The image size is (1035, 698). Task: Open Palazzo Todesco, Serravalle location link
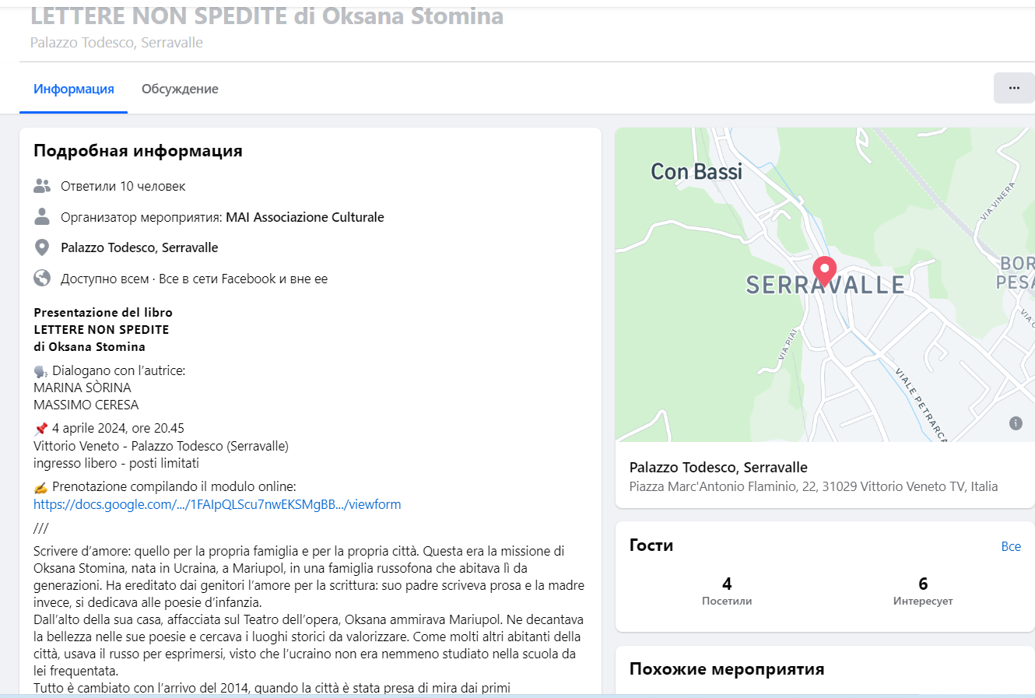point(139,247)
